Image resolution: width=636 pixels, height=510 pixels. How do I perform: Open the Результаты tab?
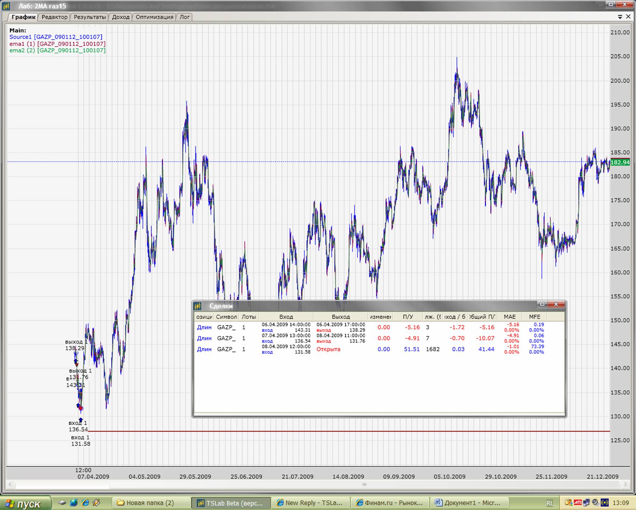point(90,17)
